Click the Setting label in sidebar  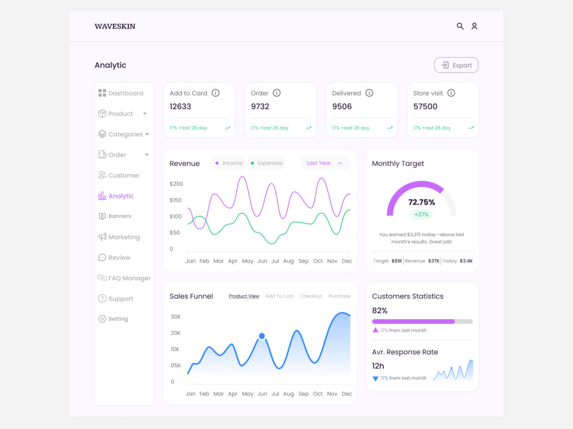(x=118, y=319)
